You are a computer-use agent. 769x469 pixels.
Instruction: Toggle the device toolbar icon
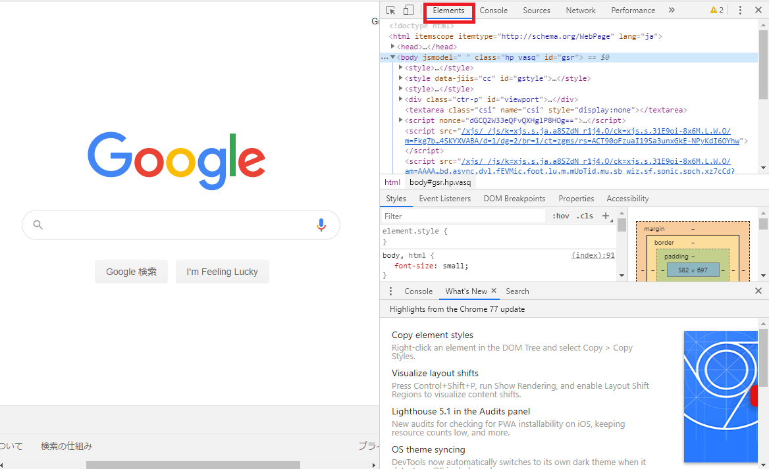408,11
